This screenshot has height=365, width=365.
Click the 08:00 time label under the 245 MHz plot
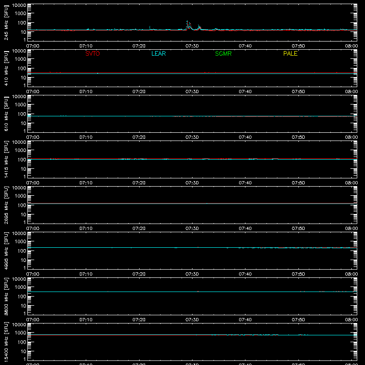351,46
